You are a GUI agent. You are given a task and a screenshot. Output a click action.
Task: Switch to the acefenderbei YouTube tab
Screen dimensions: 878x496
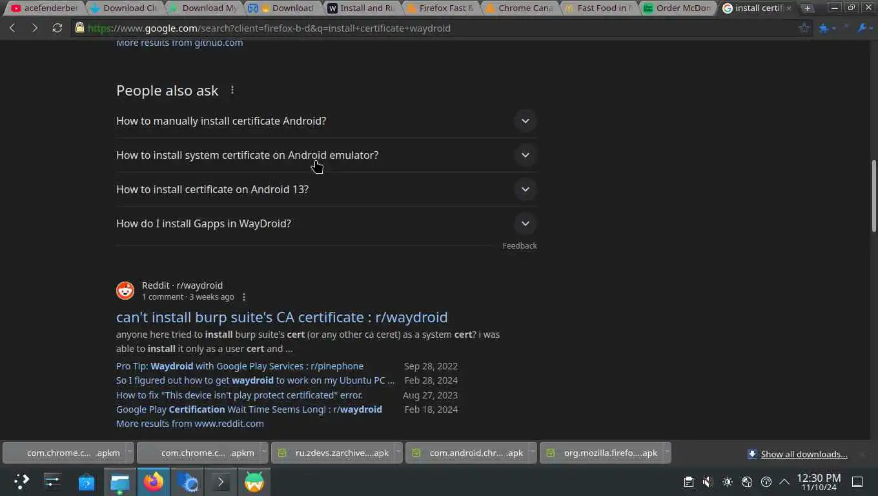click(44, 8)
